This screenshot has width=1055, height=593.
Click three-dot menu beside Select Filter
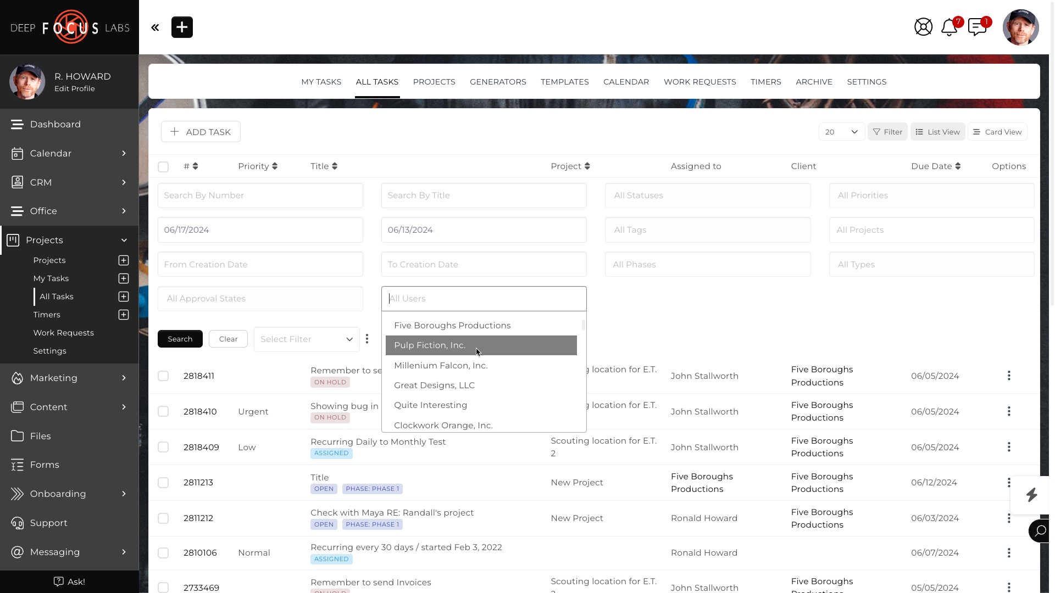coord(367,339)
